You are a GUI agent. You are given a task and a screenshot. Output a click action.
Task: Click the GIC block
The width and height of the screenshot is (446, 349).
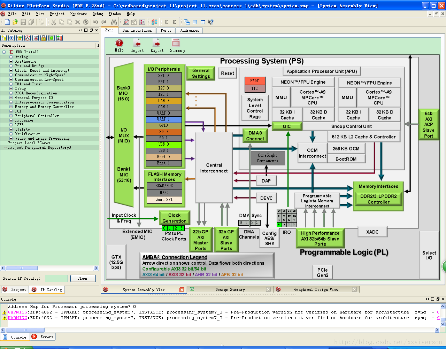pyautogui.click(x=286, y=126)
